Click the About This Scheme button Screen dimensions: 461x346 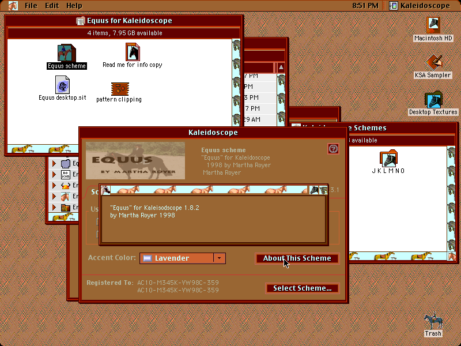click(x=297, y=258)
